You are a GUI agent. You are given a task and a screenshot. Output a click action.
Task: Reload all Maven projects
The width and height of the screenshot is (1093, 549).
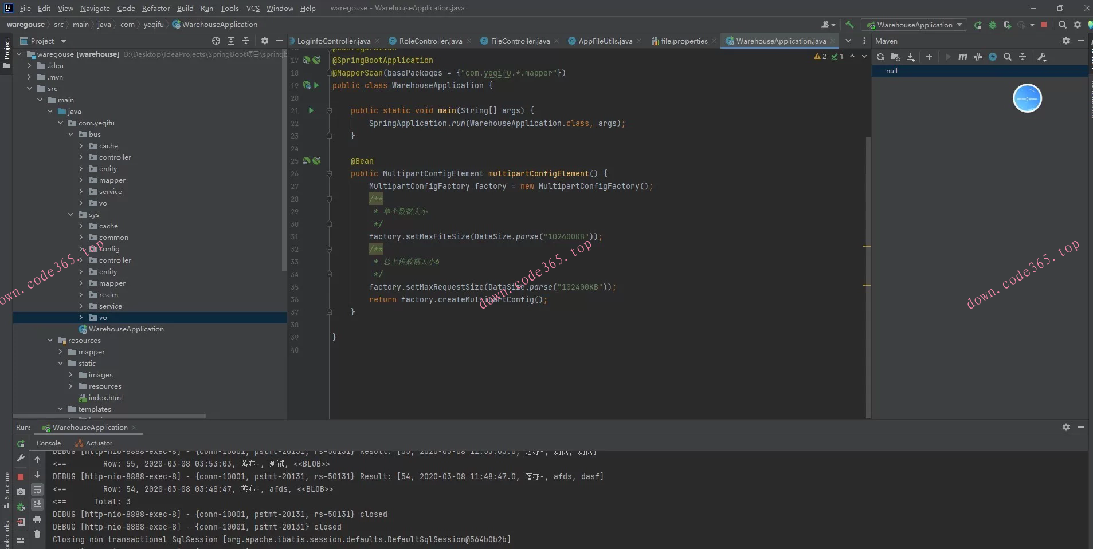880,57
